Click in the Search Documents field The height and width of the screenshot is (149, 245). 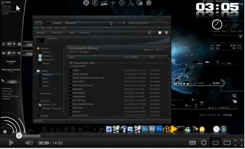(148, 23)
